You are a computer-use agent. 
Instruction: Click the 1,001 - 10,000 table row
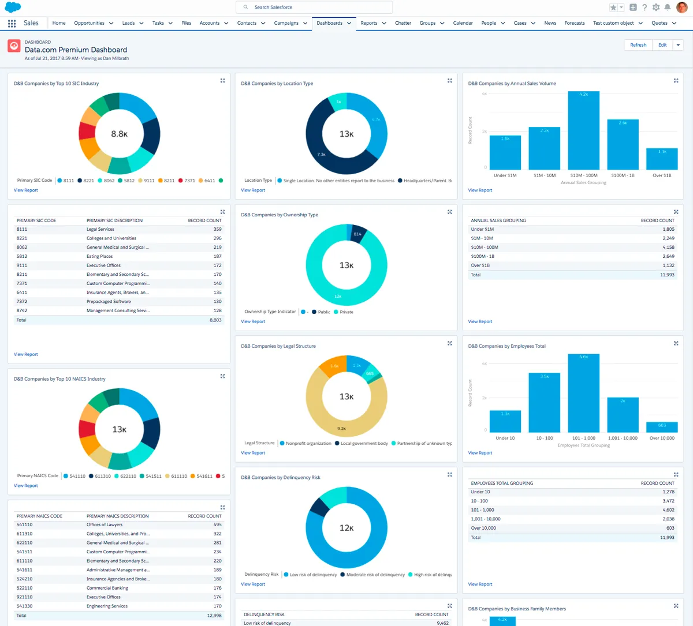point(572,519)
